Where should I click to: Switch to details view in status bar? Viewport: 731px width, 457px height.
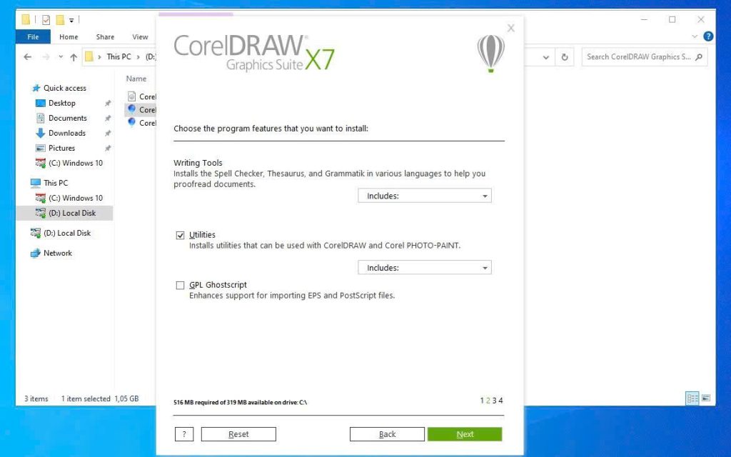click(x=692, y=398)
